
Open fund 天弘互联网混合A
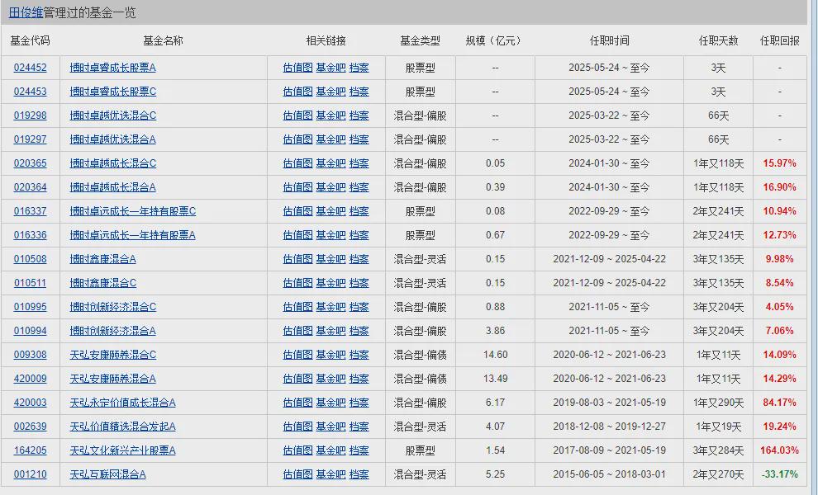point(108,474)
